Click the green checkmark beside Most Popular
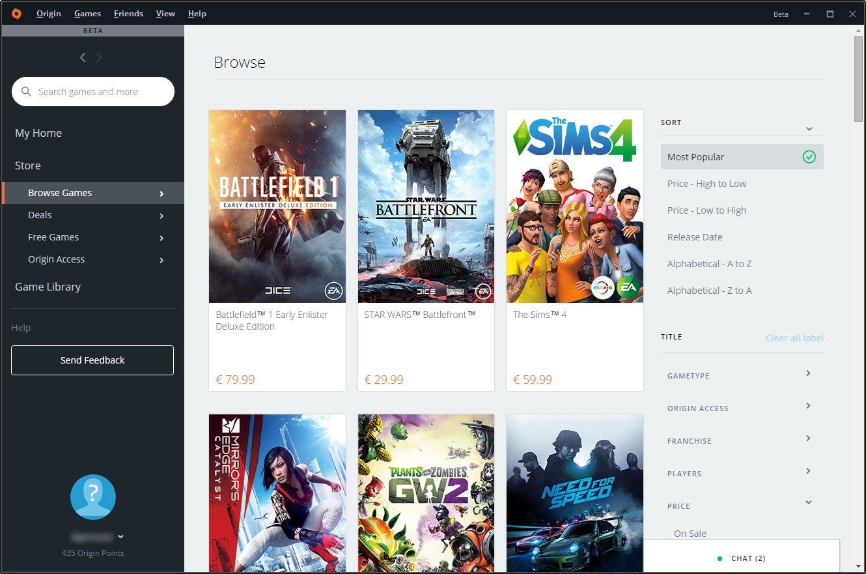Screen dimensions: 866x574 point(809,156)
